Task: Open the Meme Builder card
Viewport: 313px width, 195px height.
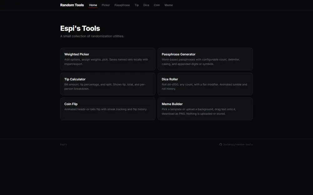Action: [x=205, y=109]
